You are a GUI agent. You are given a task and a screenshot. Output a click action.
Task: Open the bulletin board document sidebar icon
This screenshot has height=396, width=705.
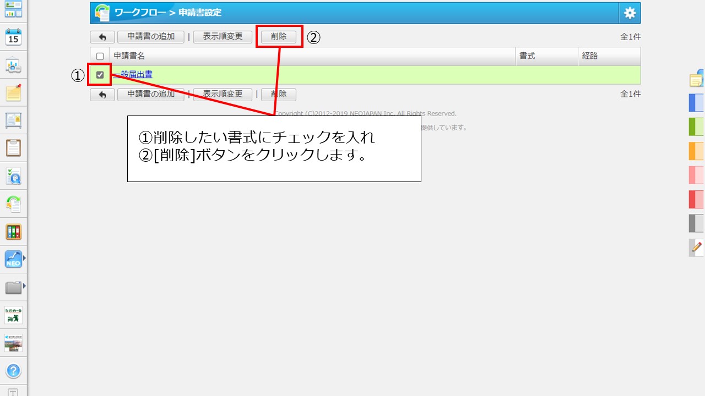pos(13,120)
